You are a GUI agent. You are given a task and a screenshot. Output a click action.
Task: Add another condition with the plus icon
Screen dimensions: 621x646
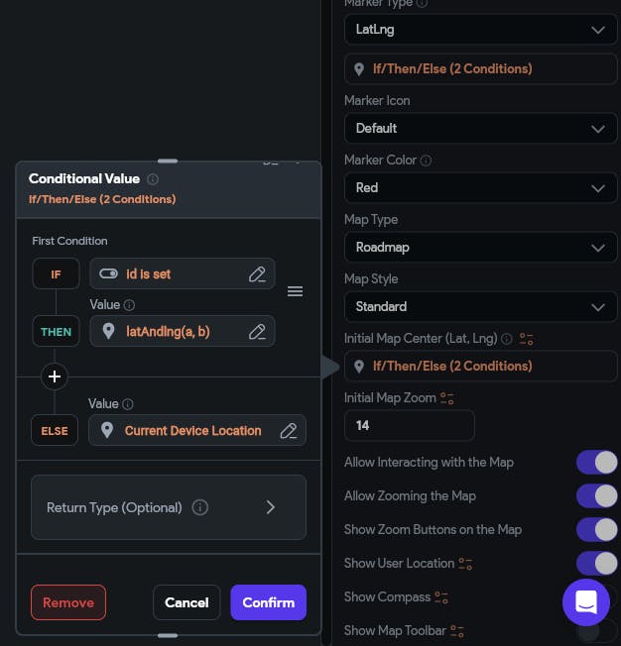tap(55, 377)
